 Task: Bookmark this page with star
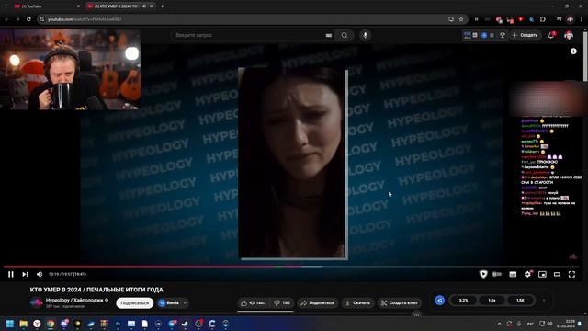461,19
